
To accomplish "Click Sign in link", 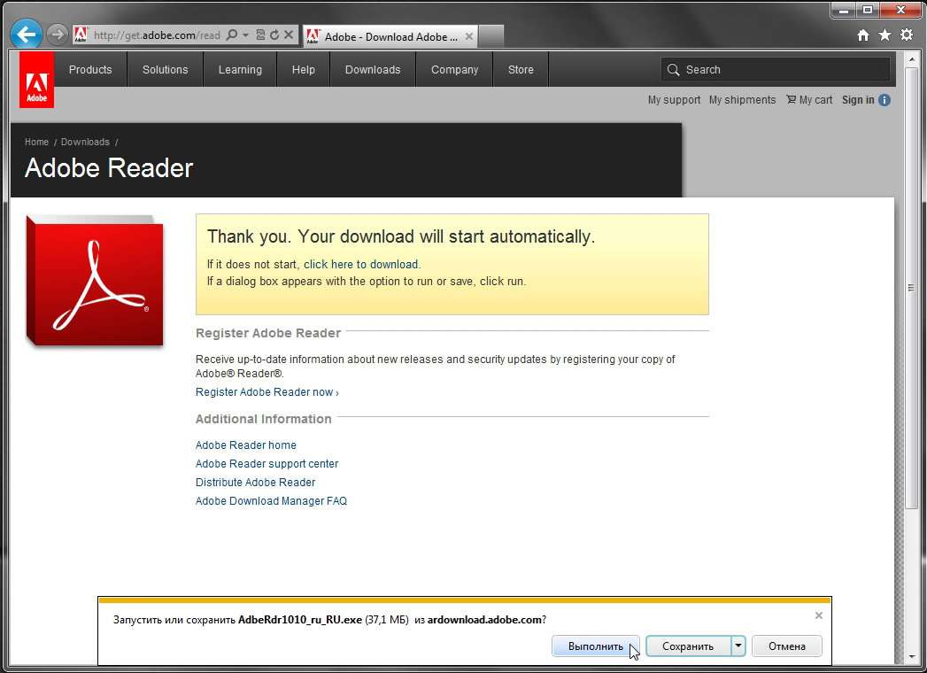I will [x=858, y=100].
